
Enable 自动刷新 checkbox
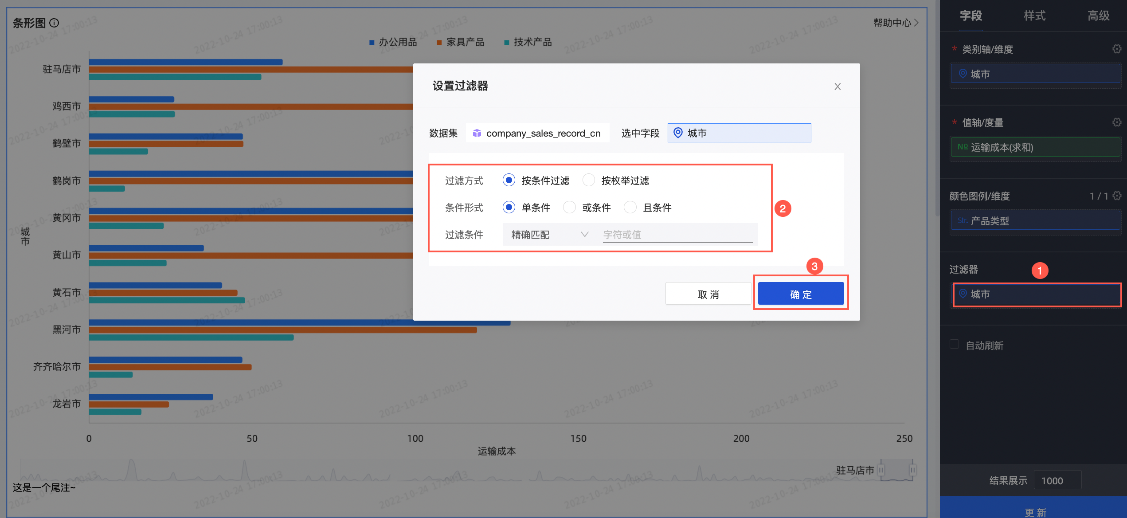point(955,345)
